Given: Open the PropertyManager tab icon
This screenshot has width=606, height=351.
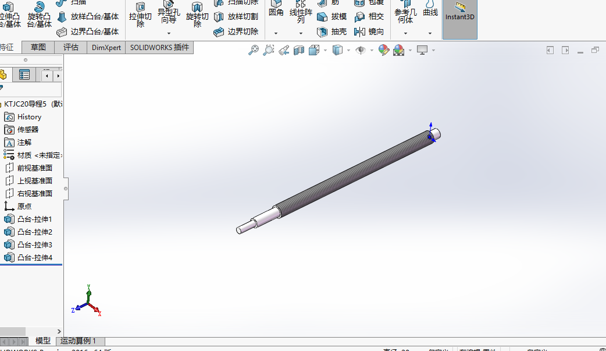Looking at the screenshot, I should tap(24, 75).
